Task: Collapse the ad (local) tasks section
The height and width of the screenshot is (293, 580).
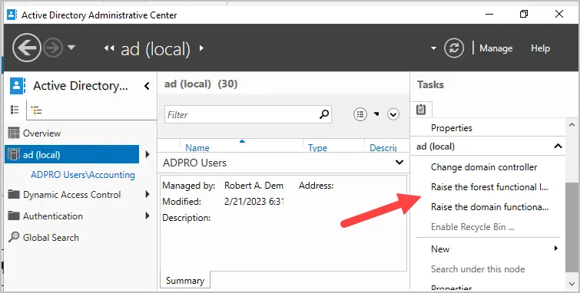Action: click(x=558, y=146)
